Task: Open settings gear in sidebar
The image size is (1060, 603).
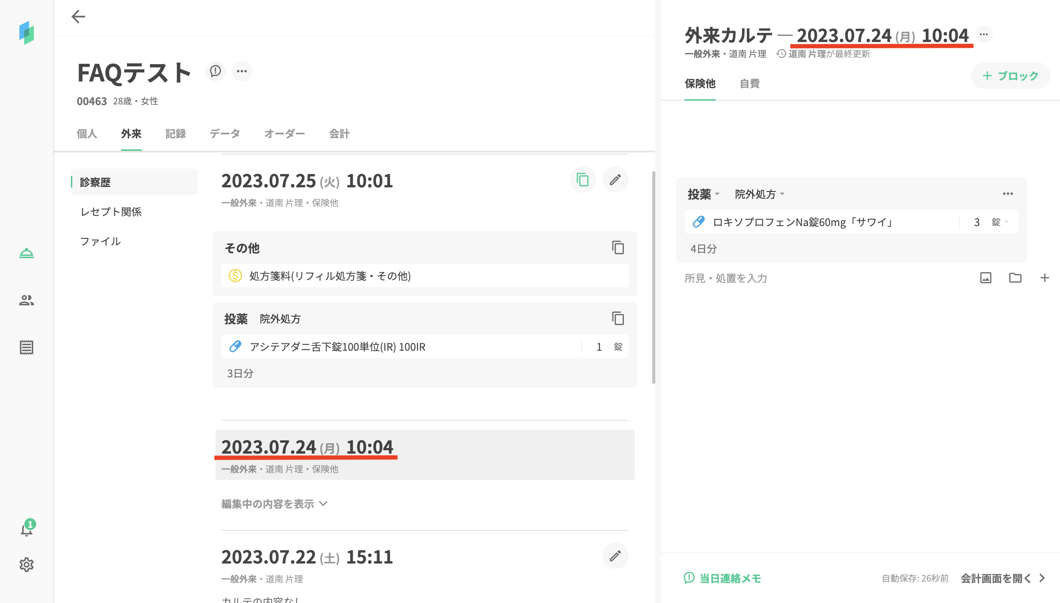Action: 27,564
